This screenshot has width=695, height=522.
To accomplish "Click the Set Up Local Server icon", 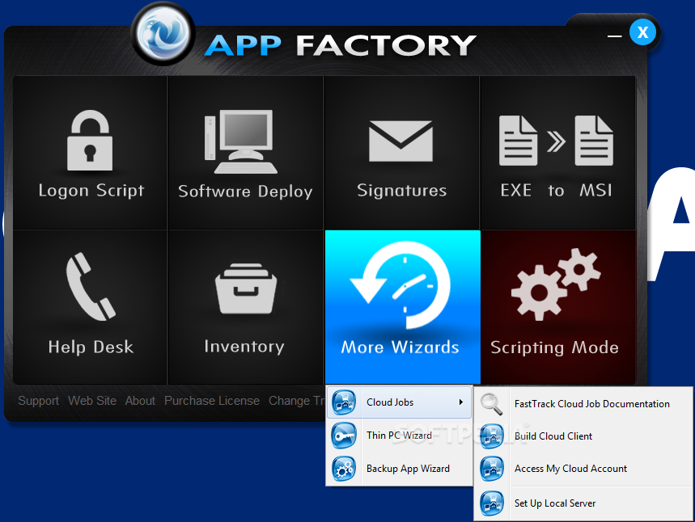I will click(492, 503).
